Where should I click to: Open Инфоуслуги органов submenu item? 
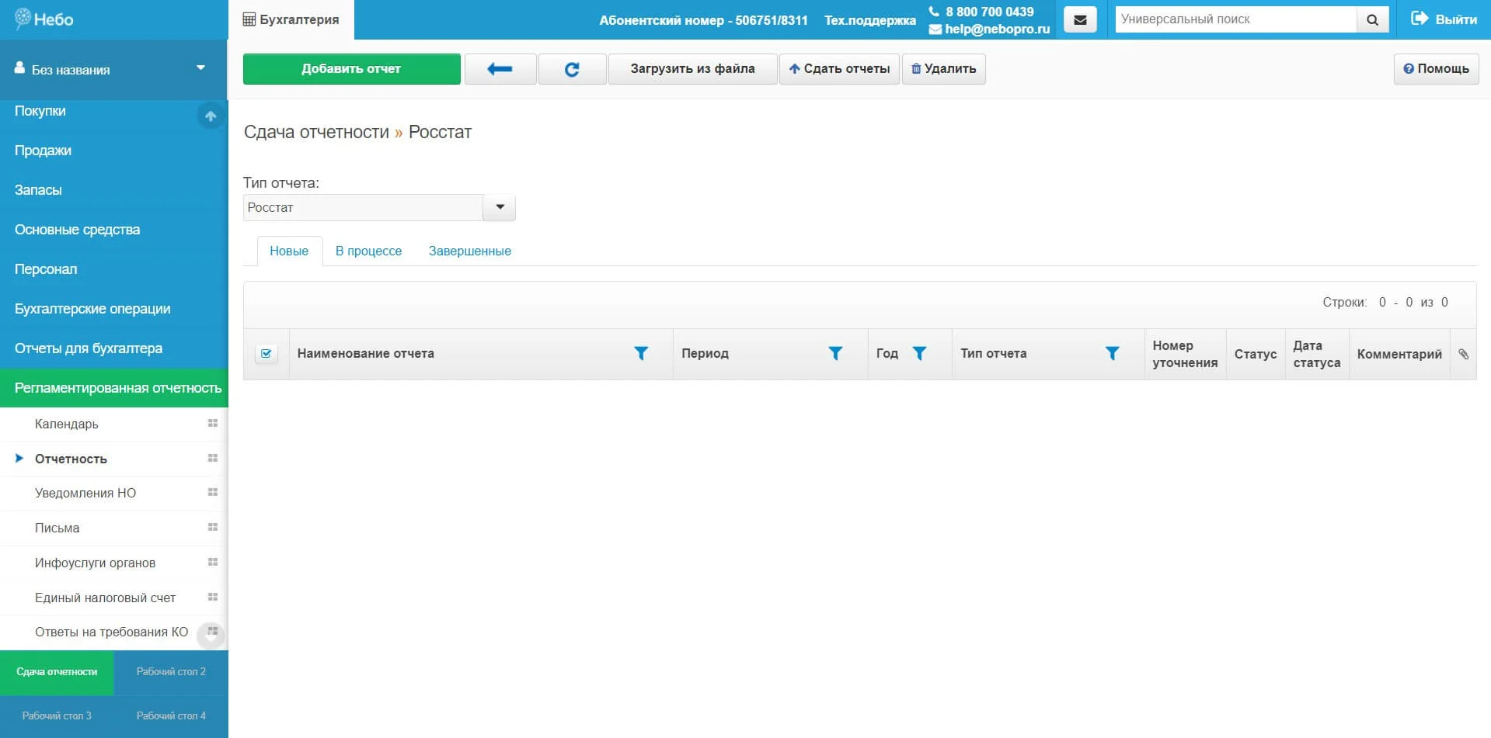point(95,563)
